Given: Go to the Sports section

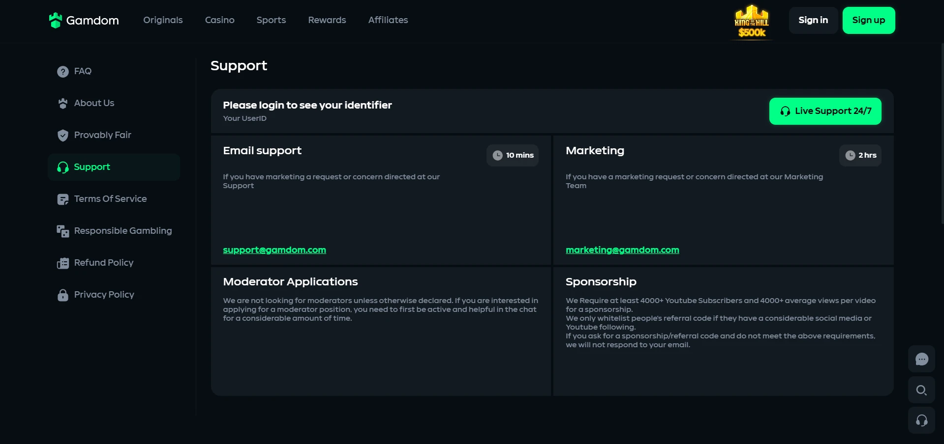Looking at the screenshot, I should (271, 20).
